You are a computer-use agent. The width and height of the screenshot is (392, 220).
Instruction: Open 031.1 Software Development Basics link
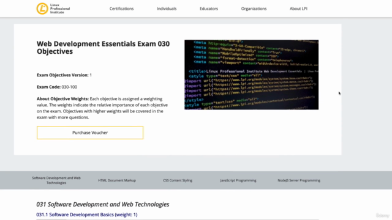point(87,215)
